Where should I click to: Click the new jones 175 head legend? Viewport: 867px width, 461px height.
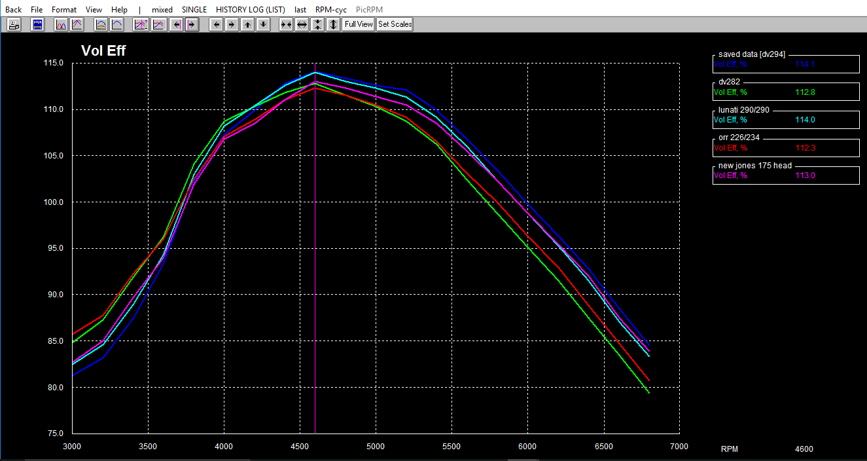[x=754, y=166]
